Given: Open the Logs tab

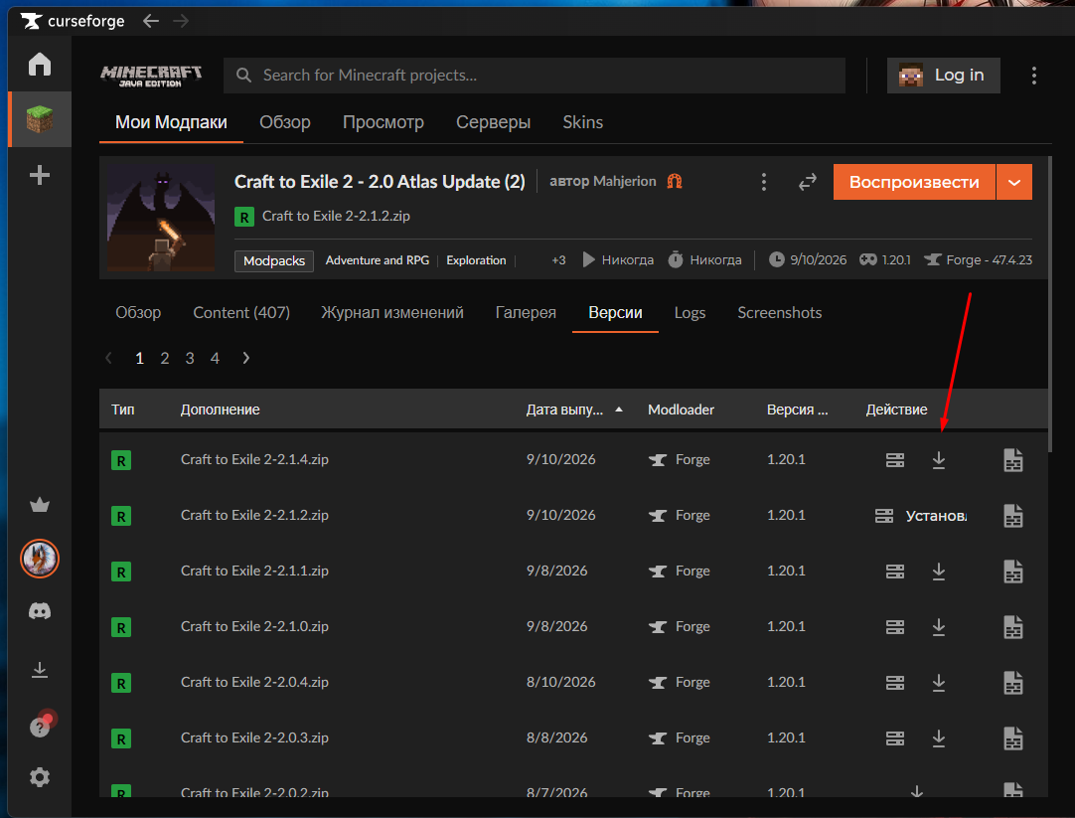Looking at the screenshot, I should (x=690, y=313).
